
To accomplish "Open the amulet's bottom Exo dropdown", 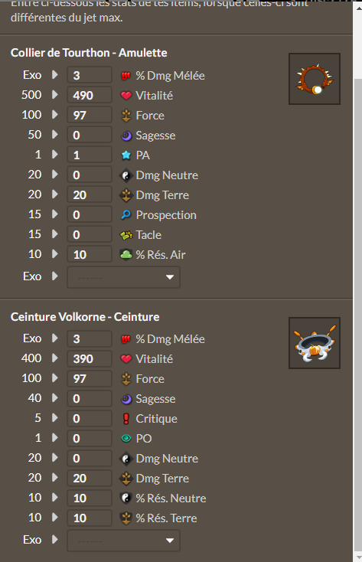I will 124,277.
